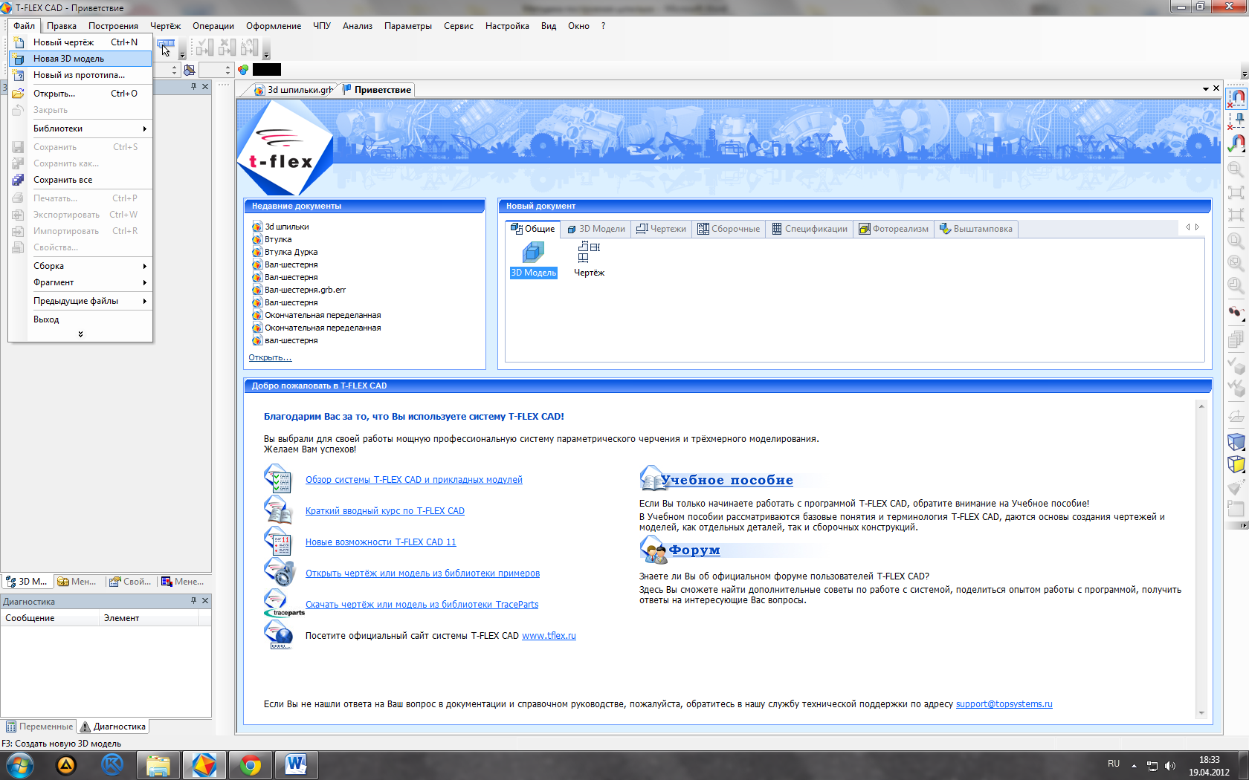Expand the full Файл menu with the chevron
1249x780 pixels.
pos(80,334)
